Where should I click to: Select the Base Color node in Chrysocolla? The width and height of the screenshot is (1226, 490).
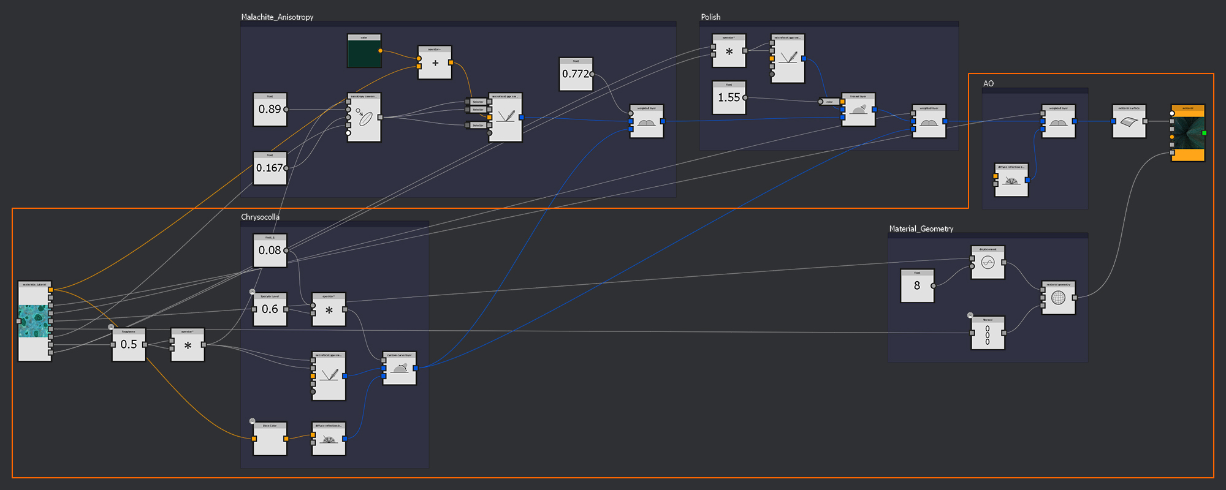270,439
